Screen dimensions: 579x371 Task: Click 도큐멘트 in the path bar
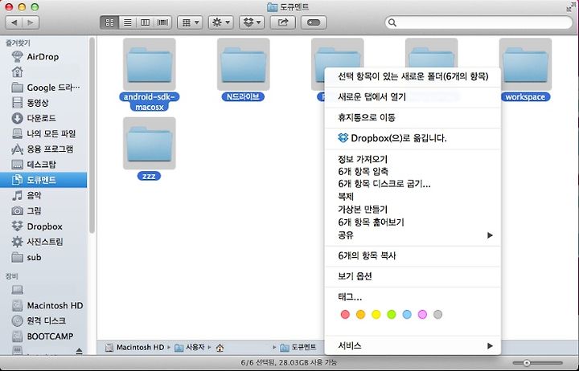[x=298, y=348]
